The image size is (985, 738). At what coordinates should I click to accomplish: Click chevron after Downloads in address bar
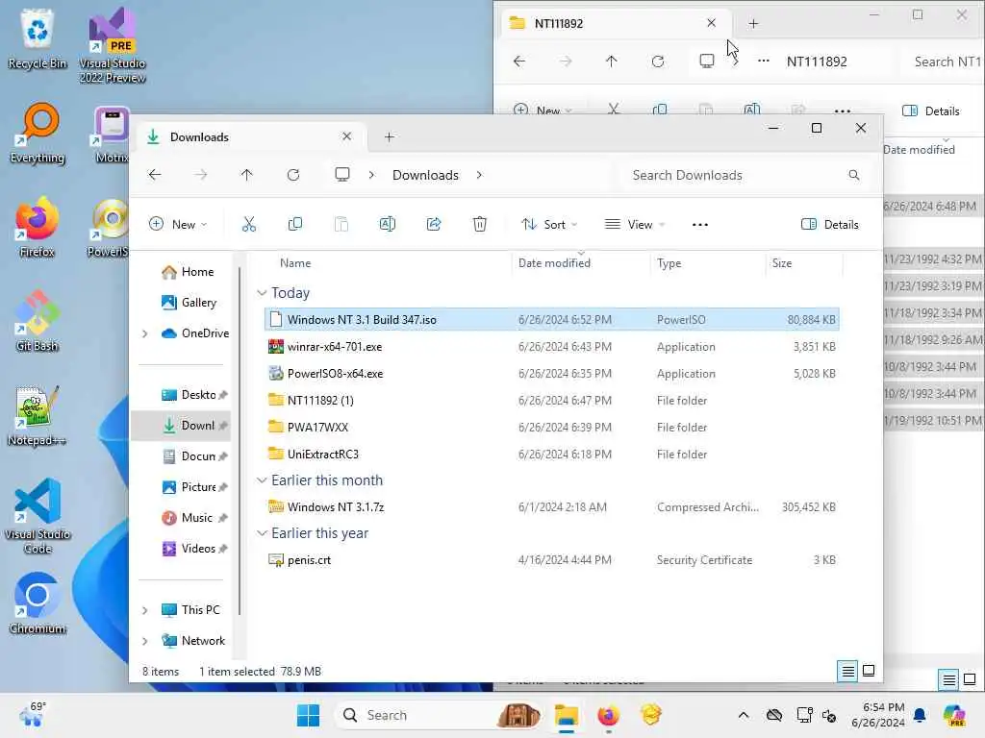tap(479, 175)
